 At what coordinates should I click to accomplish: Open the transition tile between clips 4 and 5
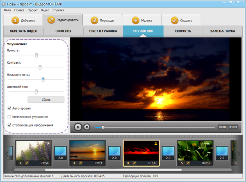click(168, 153)
